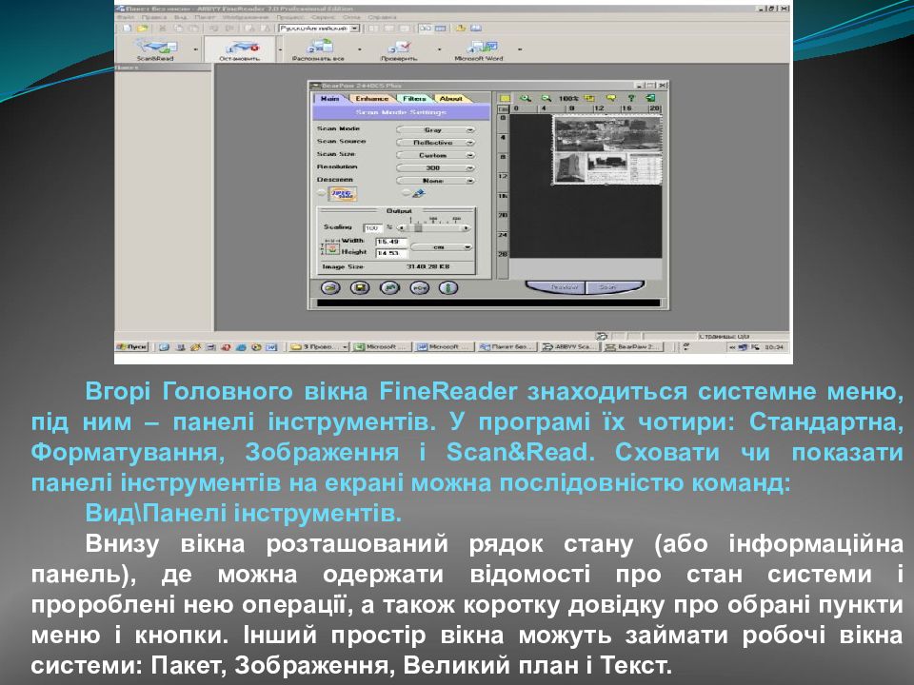Click the lock aspect ratio icon beside Width/Height
Screen dimensions: 914x685
tap(332, 248)
